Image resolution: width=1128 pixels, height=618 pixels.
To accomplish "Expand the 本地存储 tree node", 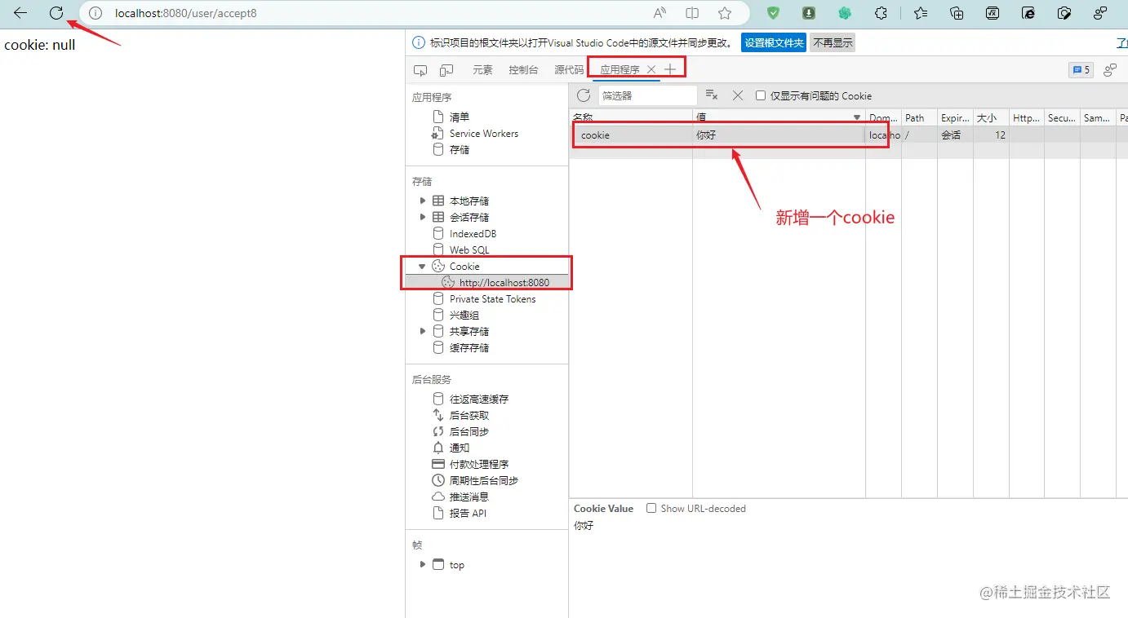I will [423, 201].
